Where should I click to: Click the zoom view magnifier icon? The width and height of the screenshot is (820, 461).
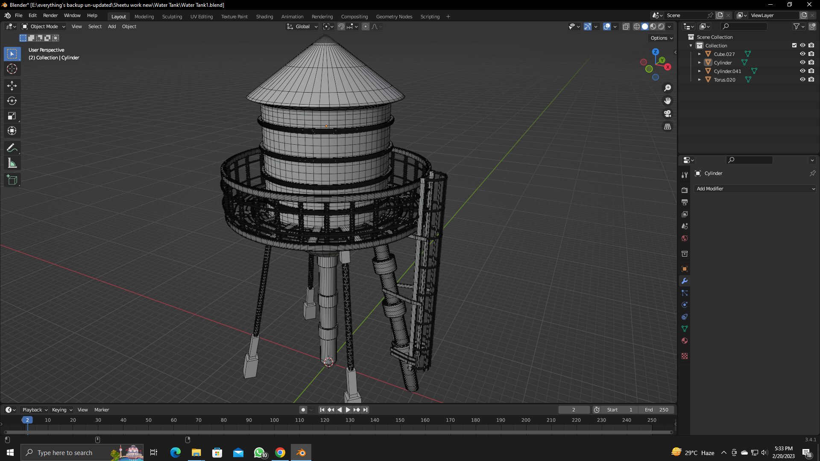click(x=668, y=88)
